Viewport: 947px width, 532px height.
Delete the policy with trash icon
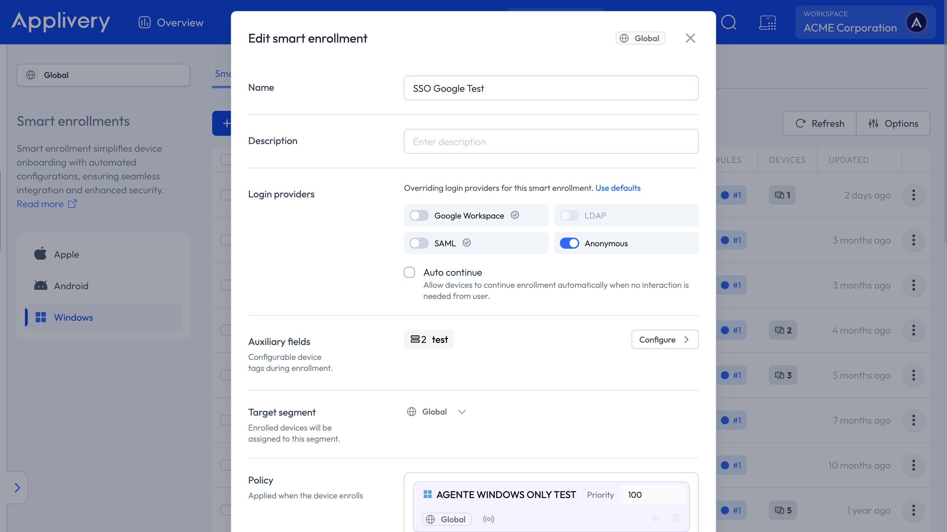point(675,517)
